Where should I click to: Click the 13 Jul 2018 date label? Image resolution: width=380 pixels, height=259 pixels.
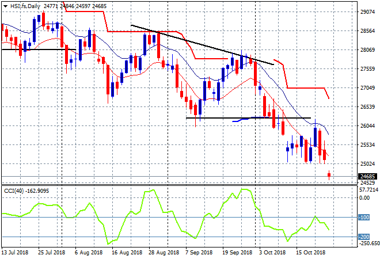15,253
